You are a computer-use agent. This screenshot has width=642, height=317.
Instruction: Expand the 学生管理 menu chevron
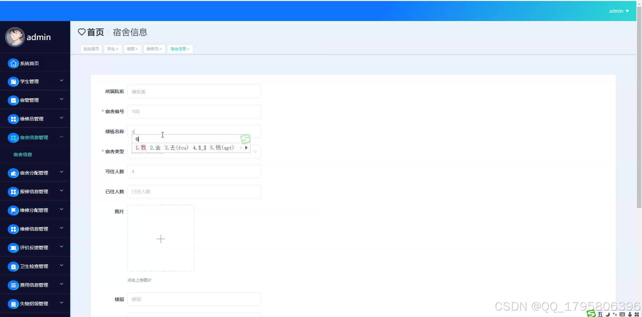[62, 80]
